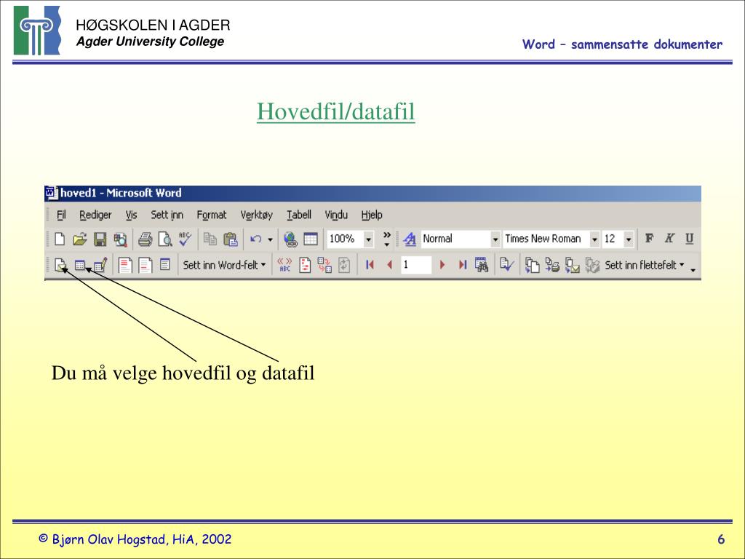Click the greyed merge to fax icon
This screenshot has height=559, width=745.
tap(592, 265)
